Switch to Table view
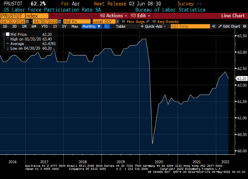 click(121, 26)
